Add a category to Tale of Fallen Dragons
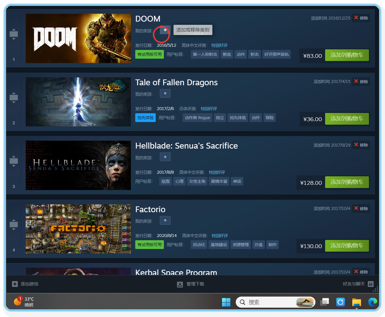Screen dimensions: 385x317 click(x=165, y=93)
